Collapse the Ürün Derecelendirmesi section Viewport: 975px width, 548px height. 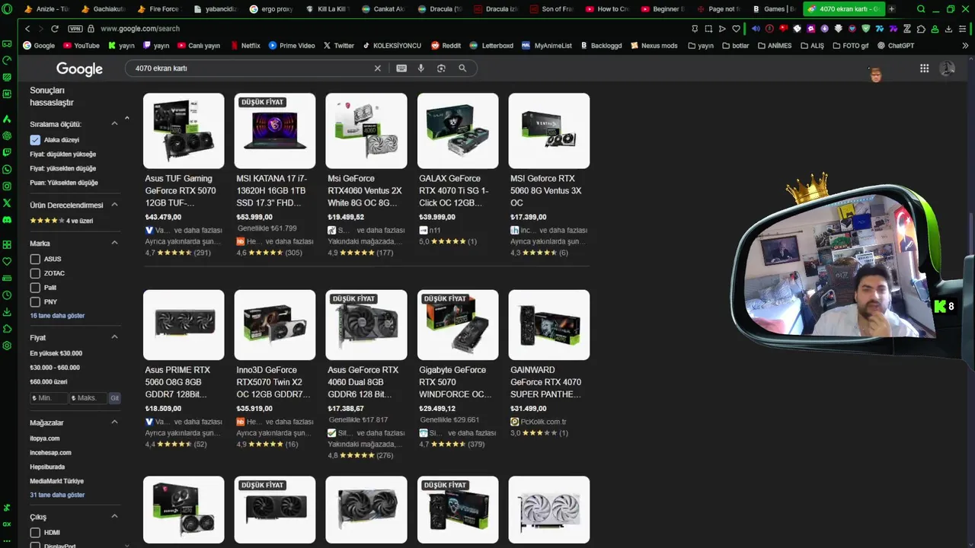pyautogui.click(x=114, y=205)
